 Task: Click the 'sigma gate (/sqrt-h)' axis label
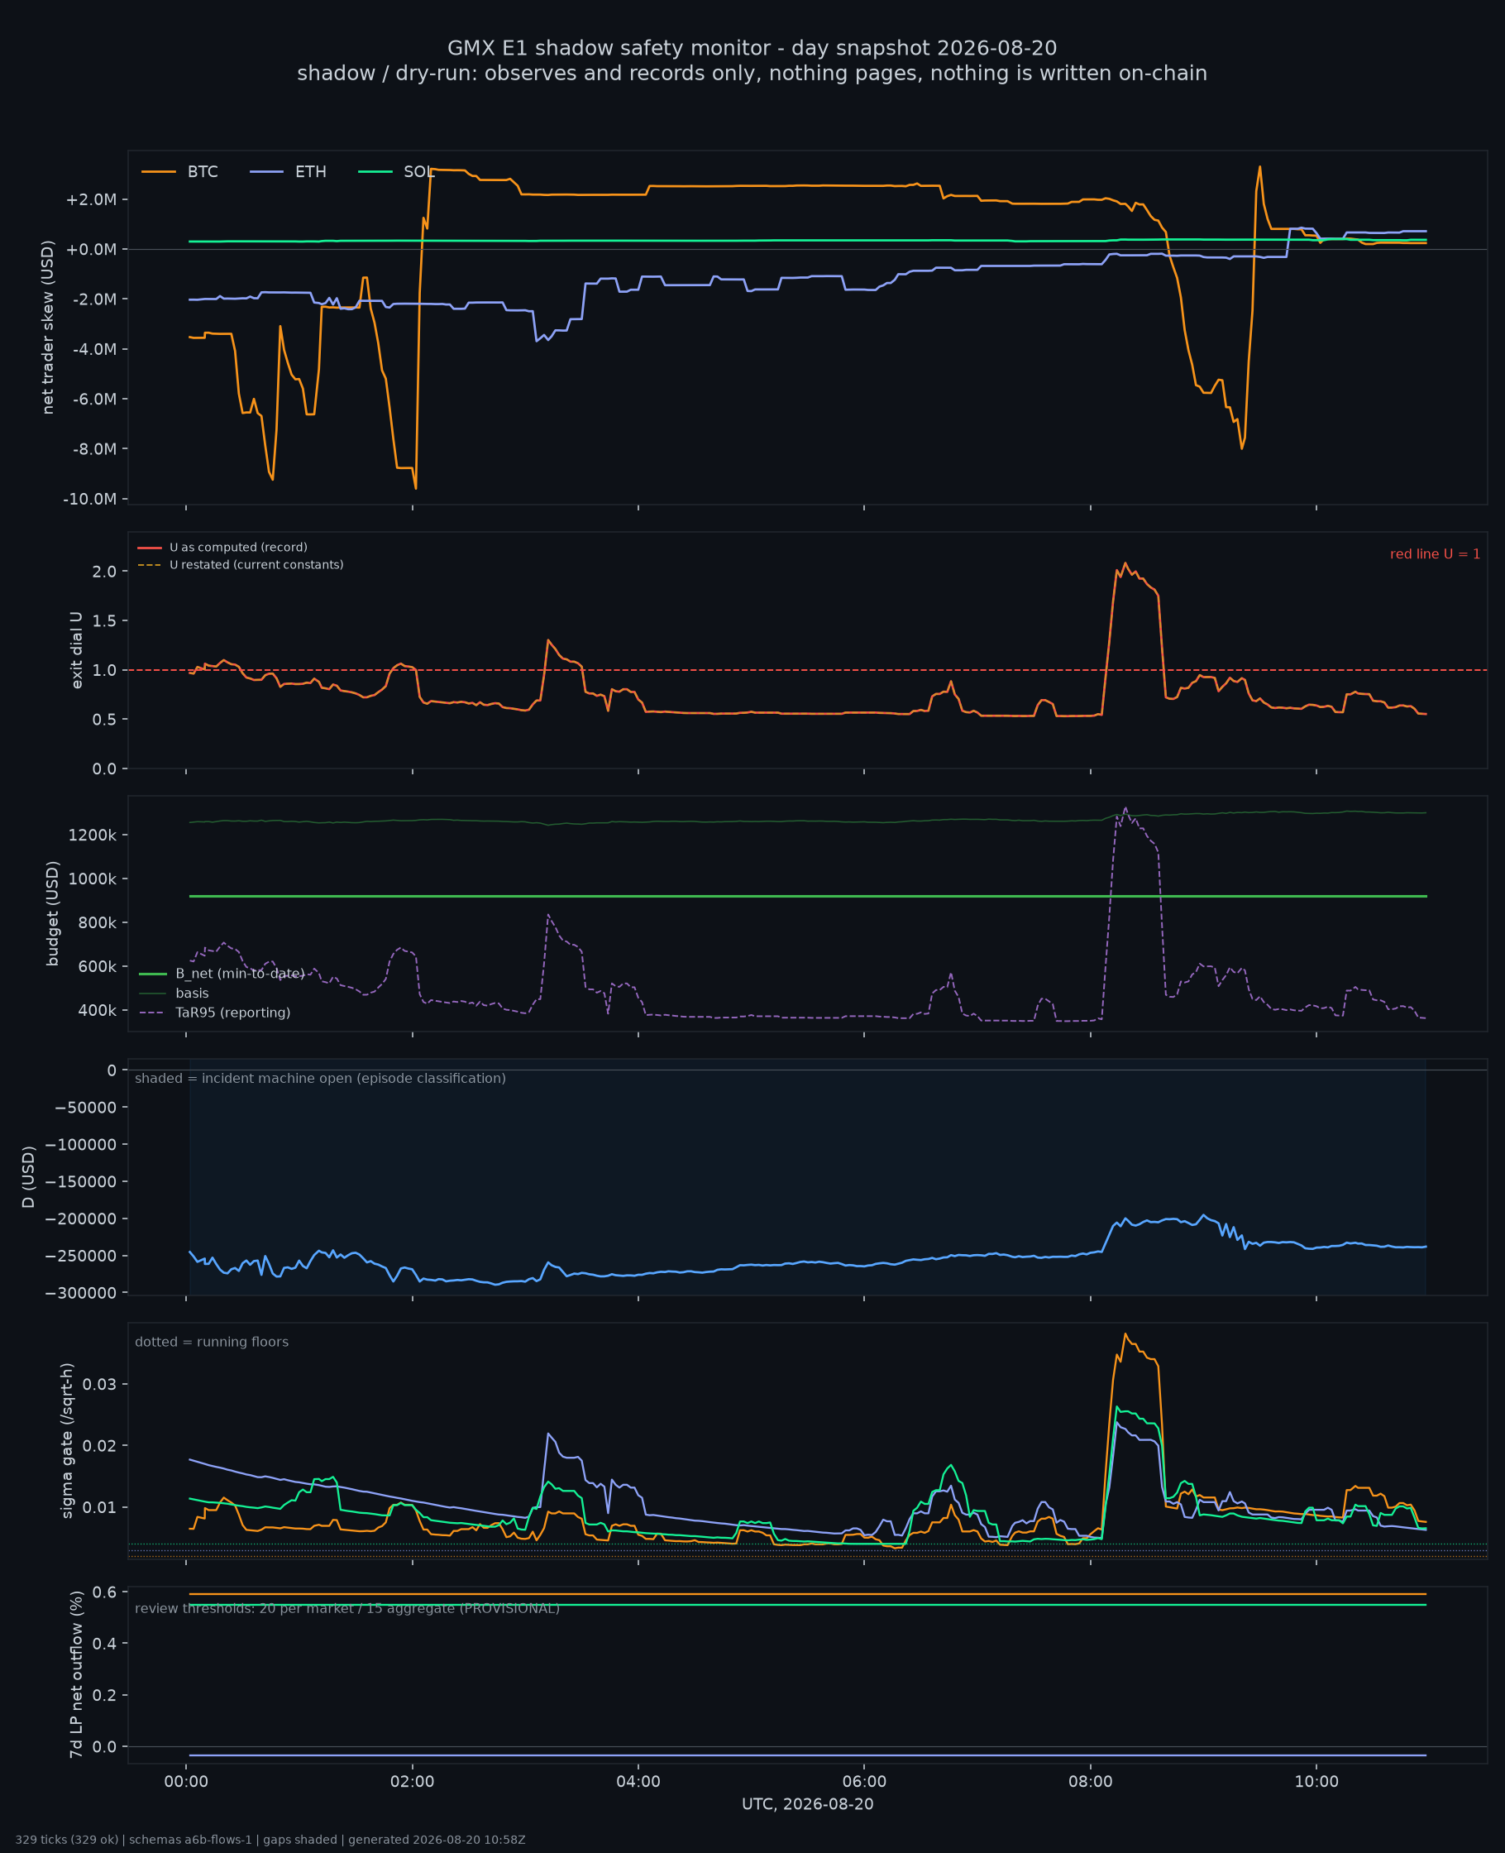pyautogui.click(x=68, y=1440)
